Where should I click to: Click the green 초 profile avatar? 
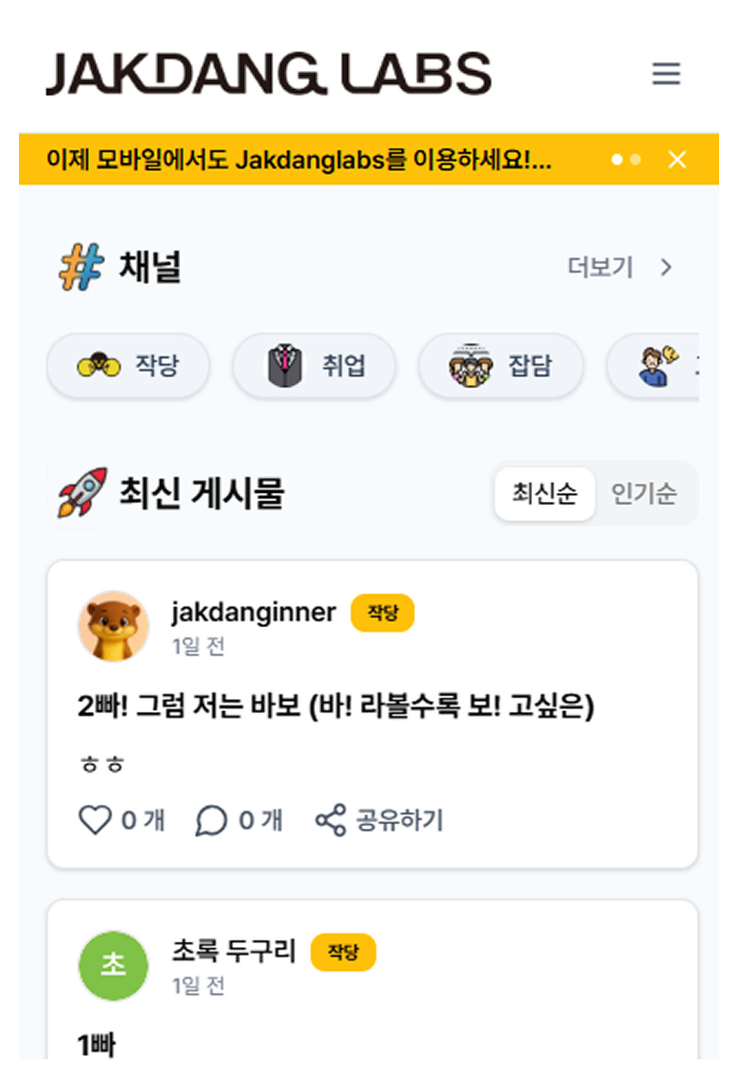[x=113, y=966]
